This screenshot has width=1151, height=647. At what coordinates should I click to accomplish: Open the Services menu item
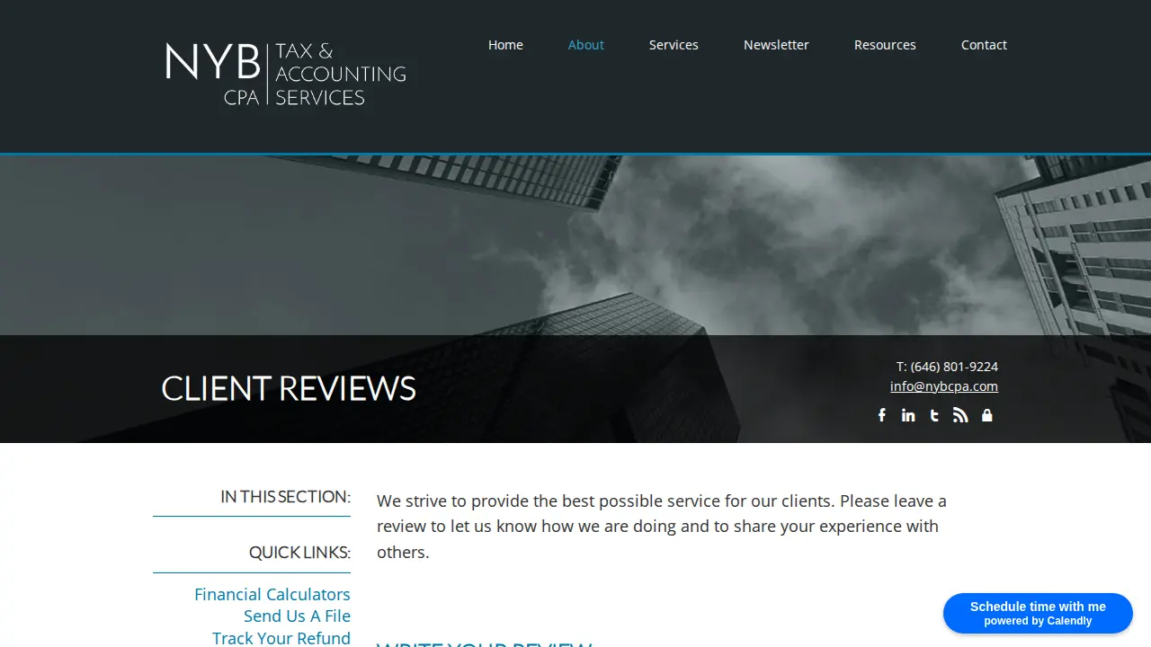[x=674, y=45]
